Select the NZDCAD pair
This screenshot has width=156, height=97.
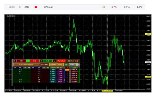[74, 74]
